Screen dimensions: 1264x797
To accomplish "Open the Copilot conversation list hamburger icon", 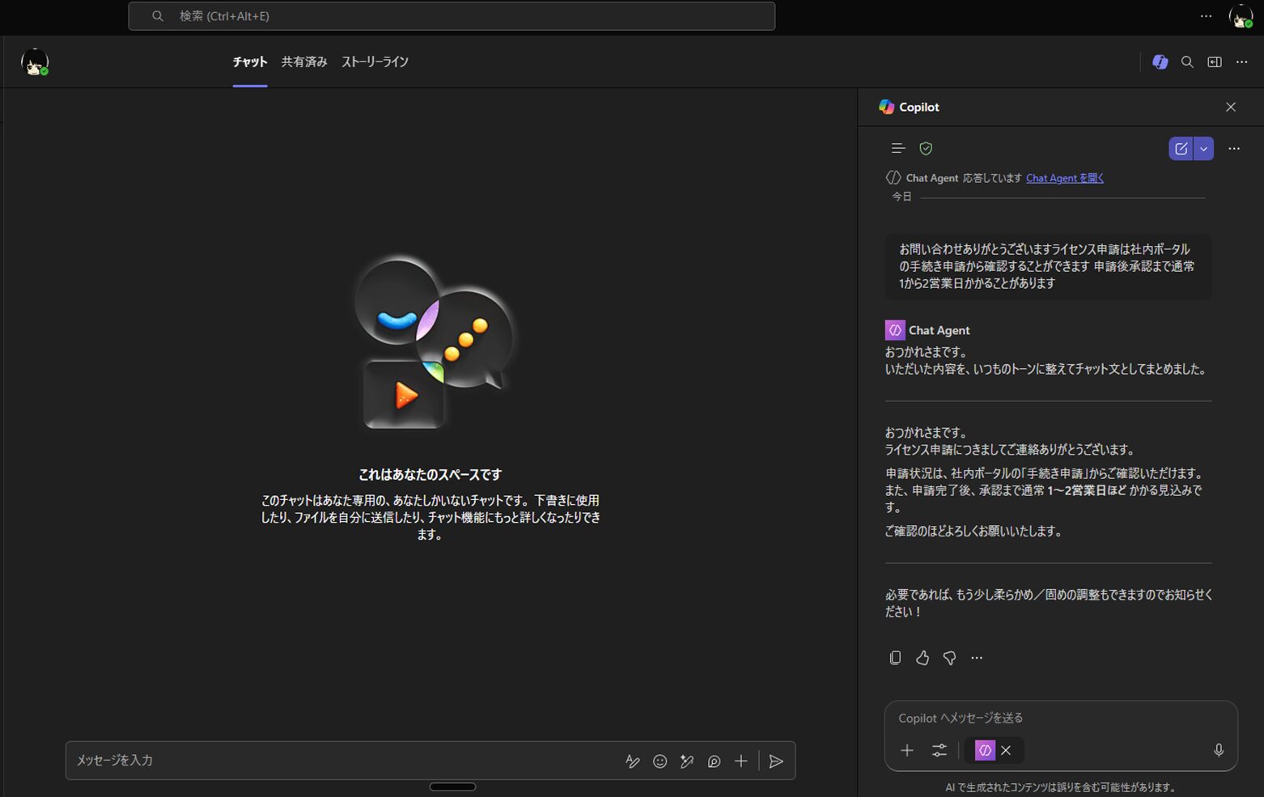I will pos(897,148).
